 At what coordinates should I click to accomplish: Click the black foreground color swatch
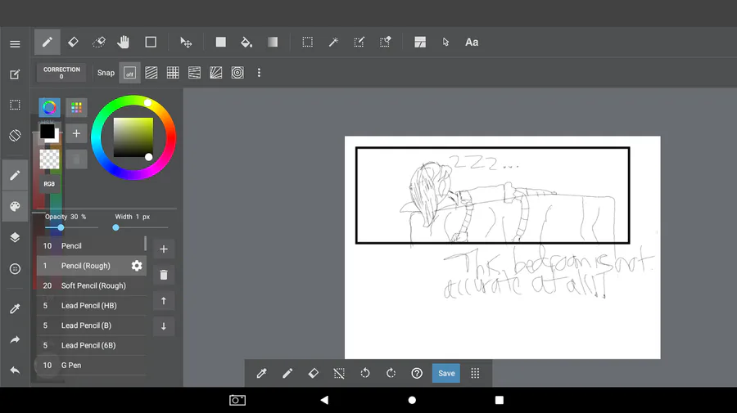coord(47,132)
